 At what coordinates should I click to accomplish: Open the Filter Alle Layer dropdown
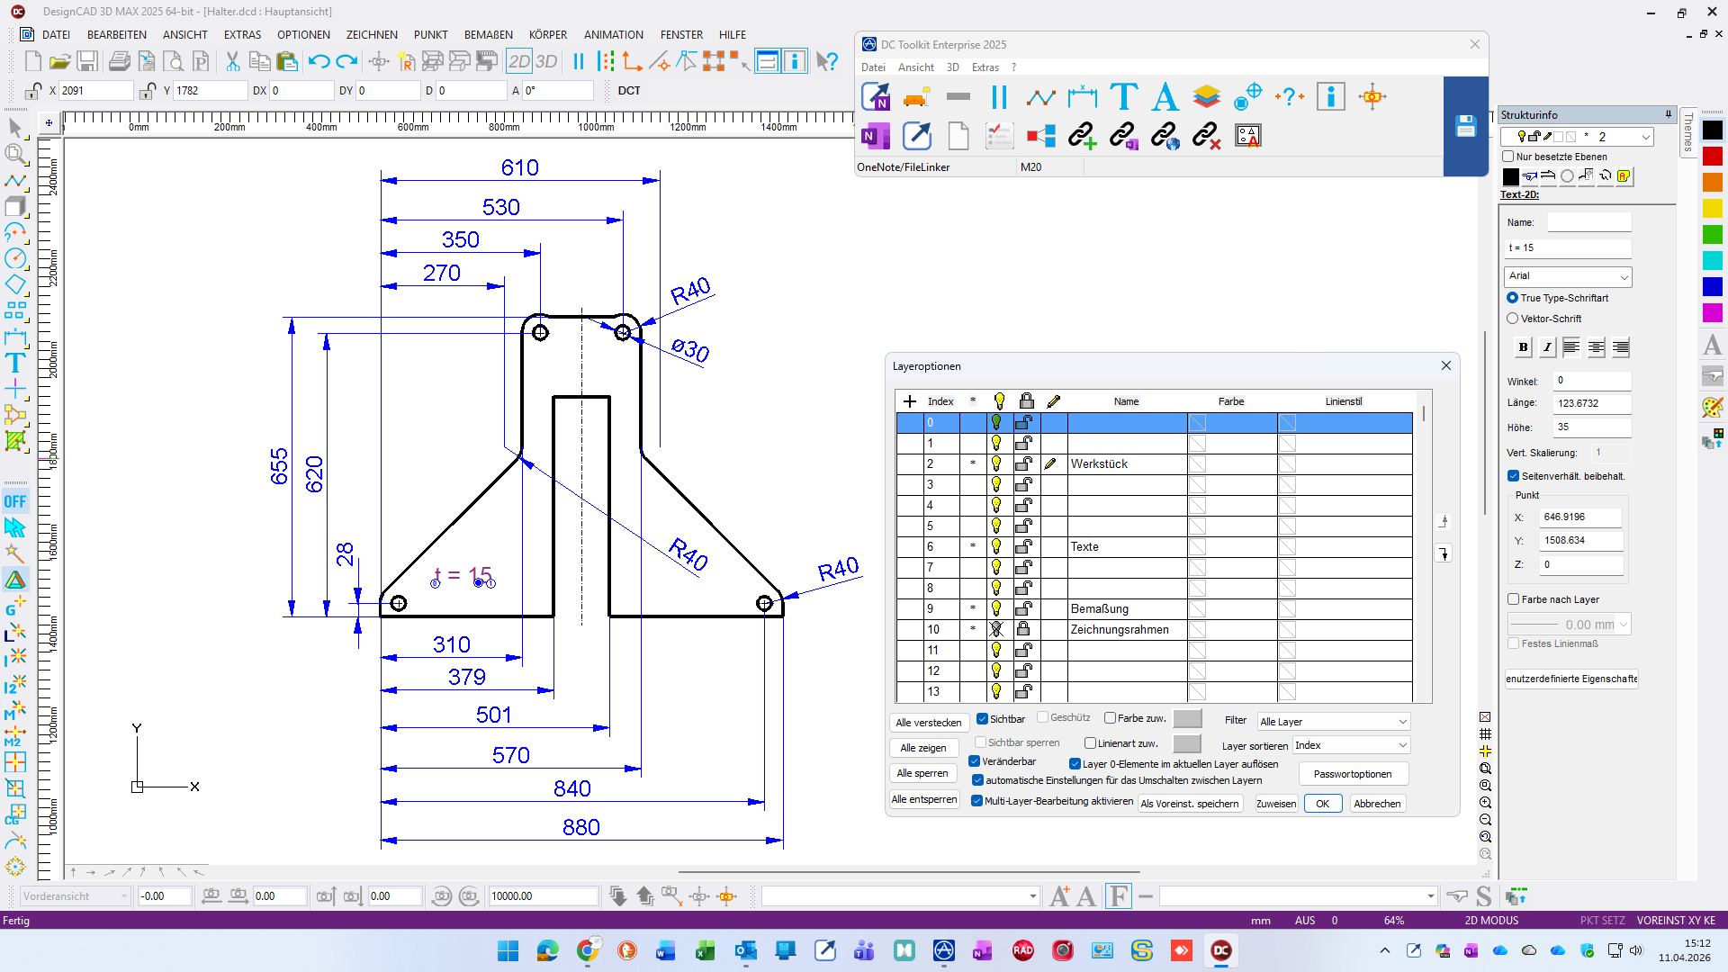1333,722
